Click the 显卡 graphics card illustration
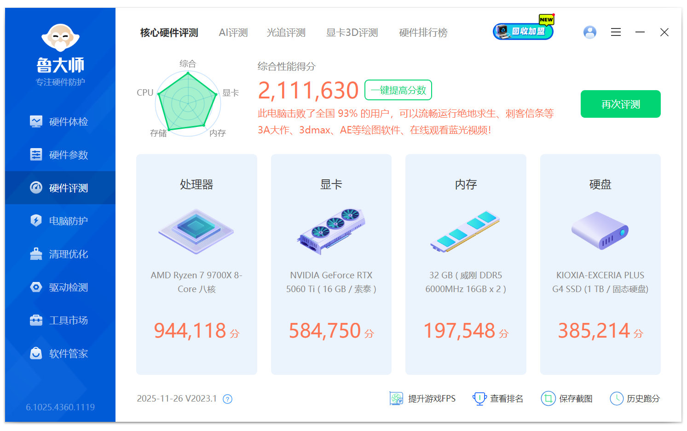 331,231
